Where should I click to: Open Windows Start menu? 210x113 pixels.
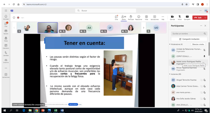click(x=4, y=110)
